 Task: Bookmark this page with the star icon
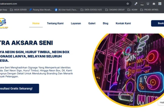coord(128,4)
